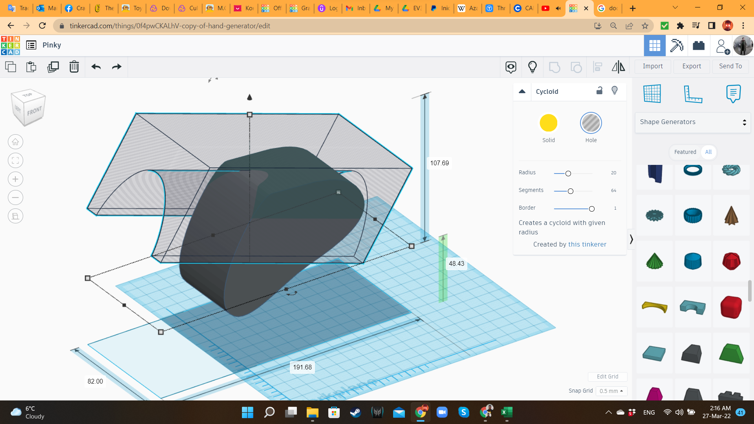Screen dimensions: 754x424
Task: Click the Duplicate and repeat icon
Action: (53, 67)
